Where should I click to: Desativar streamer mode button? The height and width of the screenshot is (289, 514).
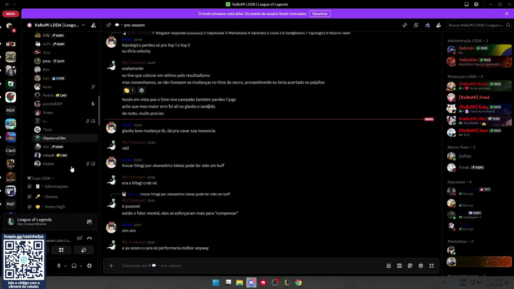[x=320, y=14]
